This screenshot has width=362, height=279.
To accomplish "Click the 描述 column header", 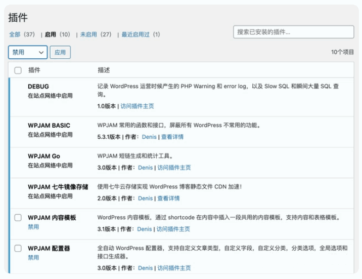I will 104,70.
